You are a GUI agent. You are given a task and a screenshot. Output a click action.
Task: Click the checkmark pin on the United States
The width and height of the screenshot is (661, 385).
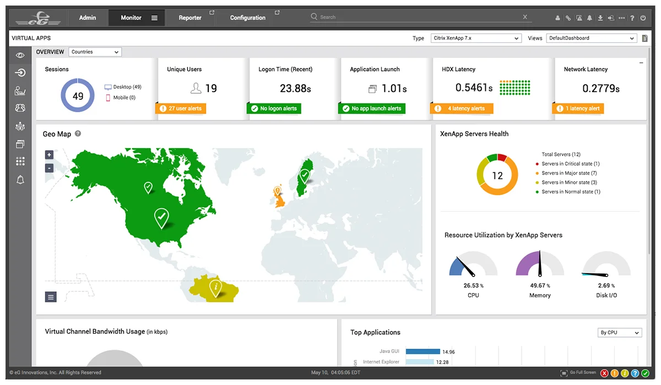[161, 218]
